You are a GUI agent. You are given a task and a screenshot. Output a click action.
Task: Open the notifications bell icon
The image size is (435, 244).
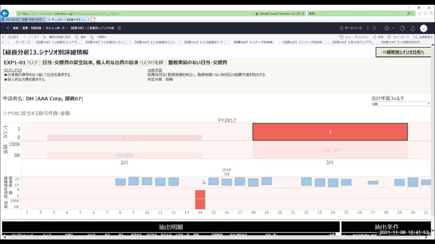pos(413,28)
